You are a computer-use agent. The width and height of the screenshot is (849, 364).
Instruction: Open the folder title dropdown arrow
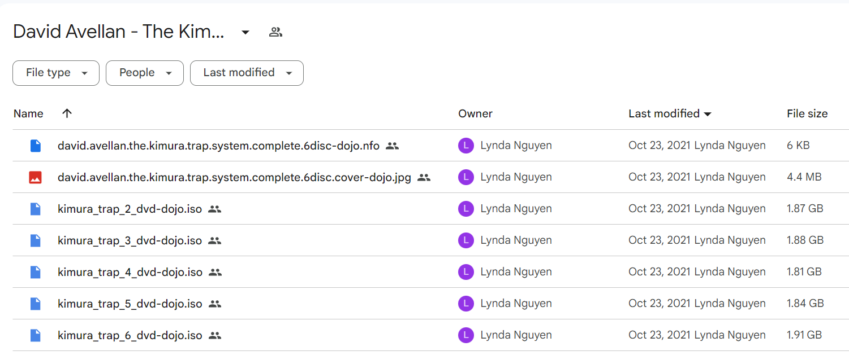pyautogui.click(x=245, y=33)
